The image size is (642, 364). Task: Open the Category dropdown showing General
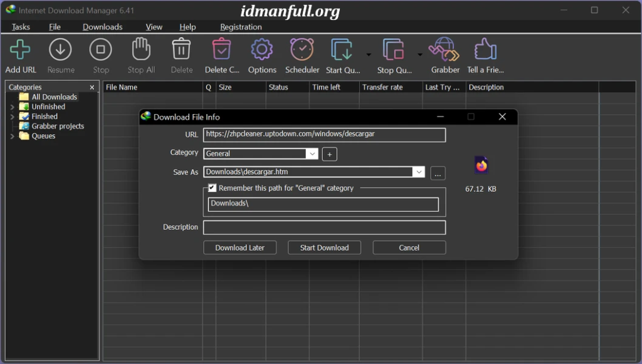point(312,153)
